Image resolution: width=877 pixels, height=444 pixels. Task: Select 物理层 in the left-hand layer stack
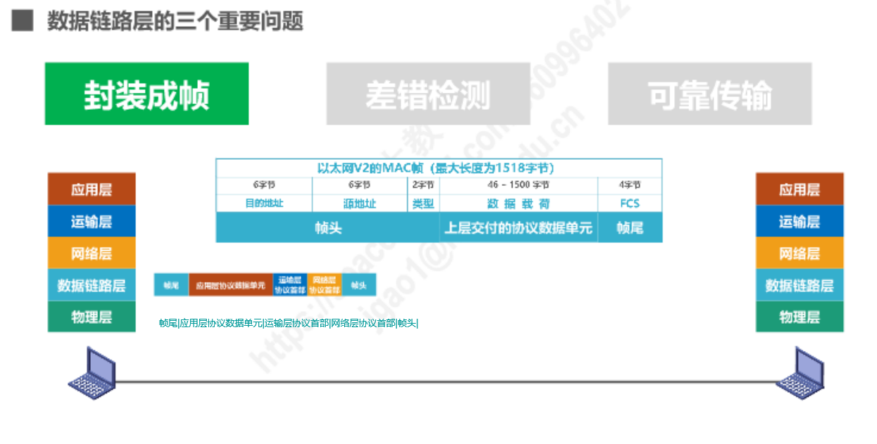coord(92,317)
